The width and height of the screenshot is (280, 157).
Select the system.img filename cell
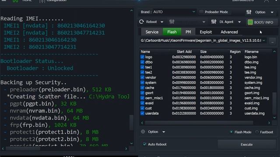click(x=253, y=82)
